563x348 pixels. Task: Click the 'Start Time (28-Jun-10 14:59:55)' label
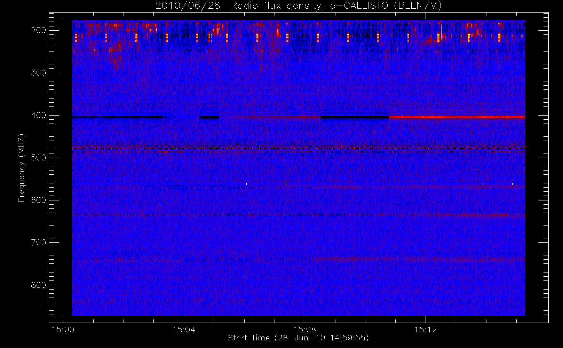[x=298, y=338]
